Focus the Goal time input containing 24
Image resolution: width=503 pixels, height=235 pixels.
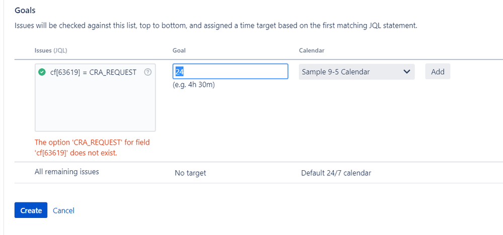230,71
